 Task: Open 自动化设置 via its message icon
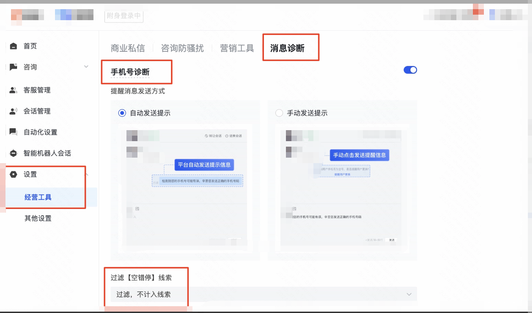coord(14,132)
